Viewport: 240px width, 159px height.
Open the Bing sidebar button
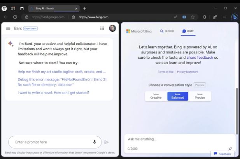235,17
